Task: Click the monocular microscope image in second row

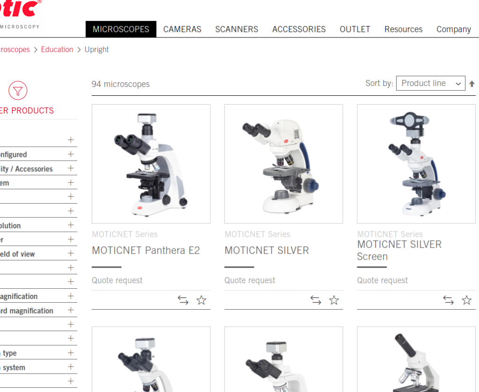Action: tap(416, 359)
